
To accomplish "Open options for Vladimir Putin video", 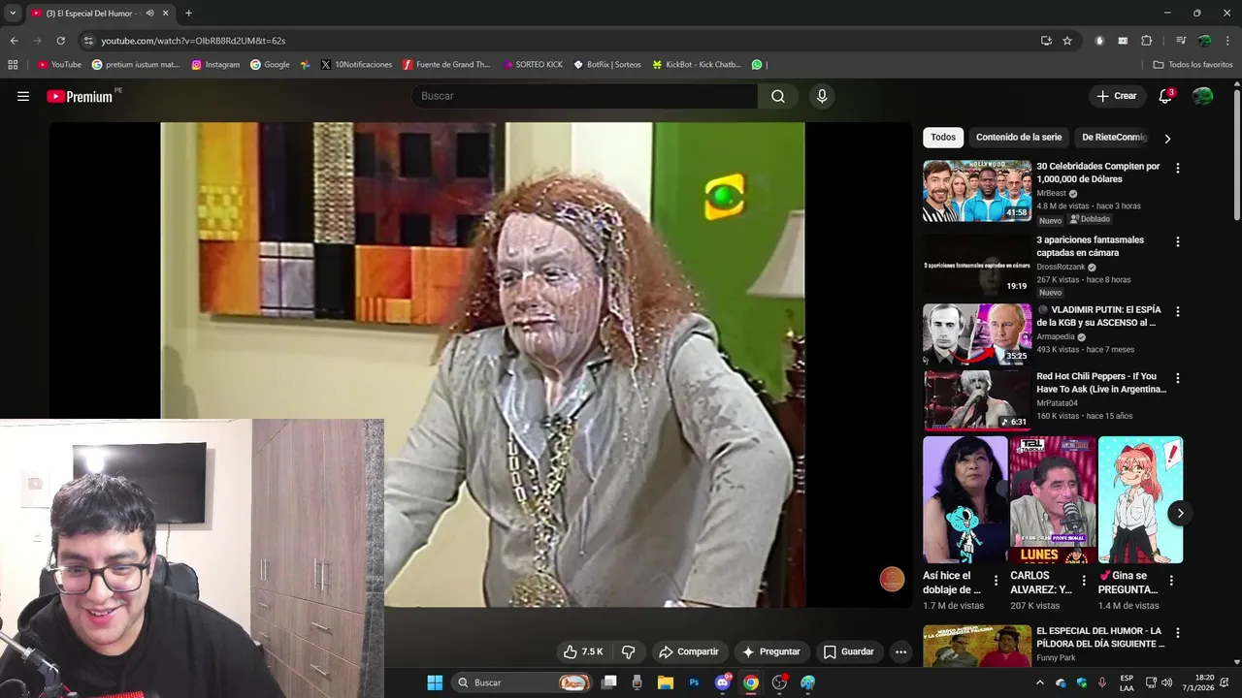I will 1178,311.
